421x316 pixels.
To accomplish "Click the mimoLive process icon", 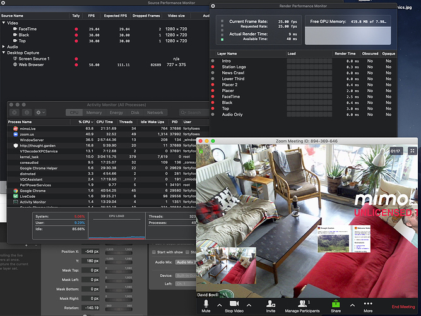I will point(16,128).
